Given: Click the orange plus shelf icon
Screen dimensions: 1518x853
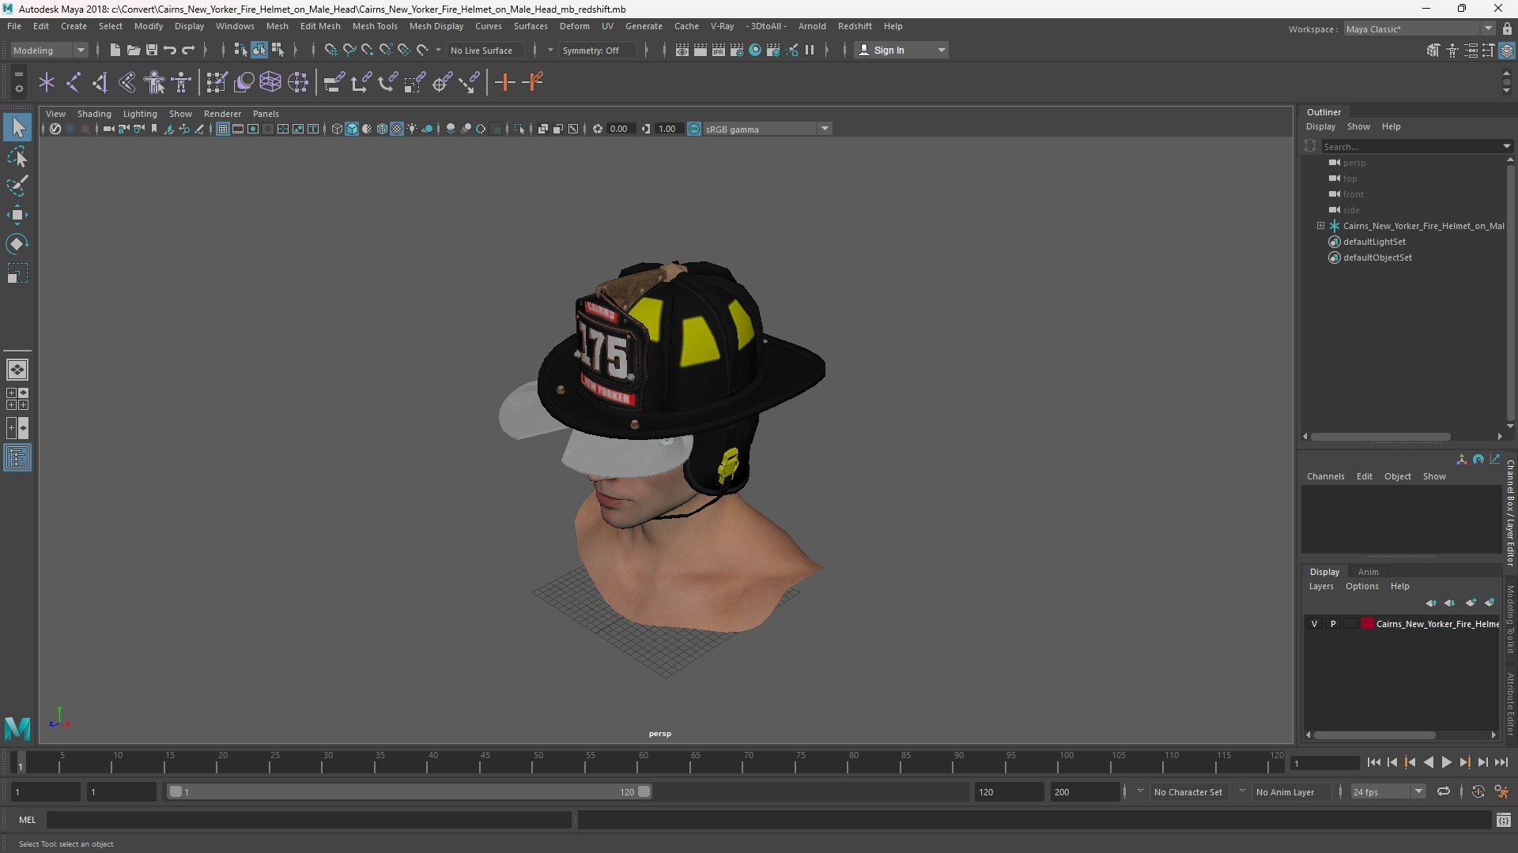Looking at the screenshot, I should click(x=504, y=82).
